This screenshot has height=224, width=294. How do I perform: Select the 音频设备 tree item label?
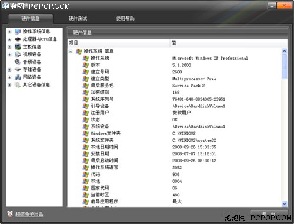(32, 62)
